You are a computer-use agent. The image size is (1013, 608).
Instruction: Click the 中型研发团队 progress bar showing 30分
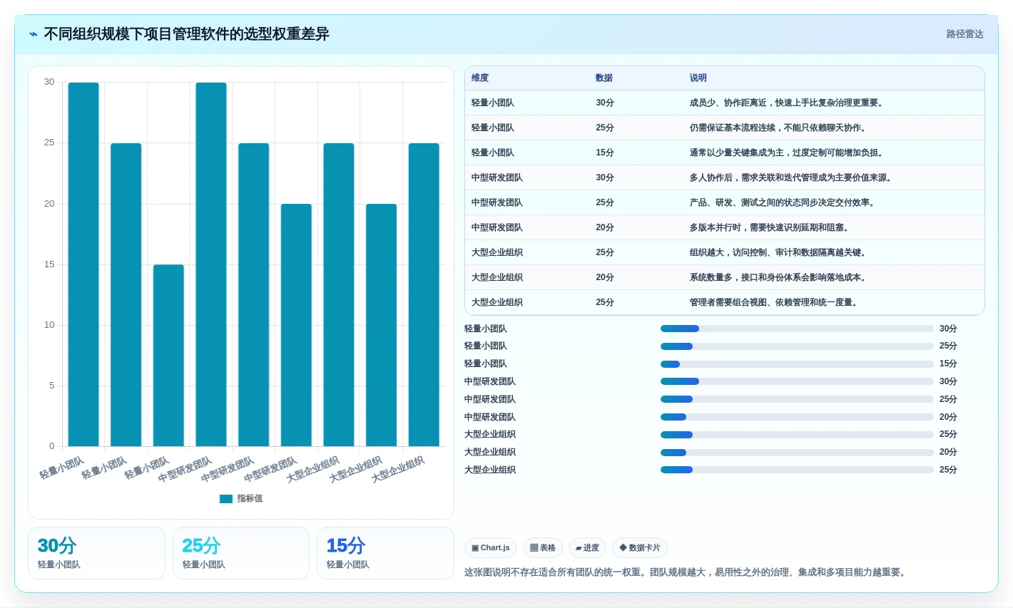click(x=797, y=381)
